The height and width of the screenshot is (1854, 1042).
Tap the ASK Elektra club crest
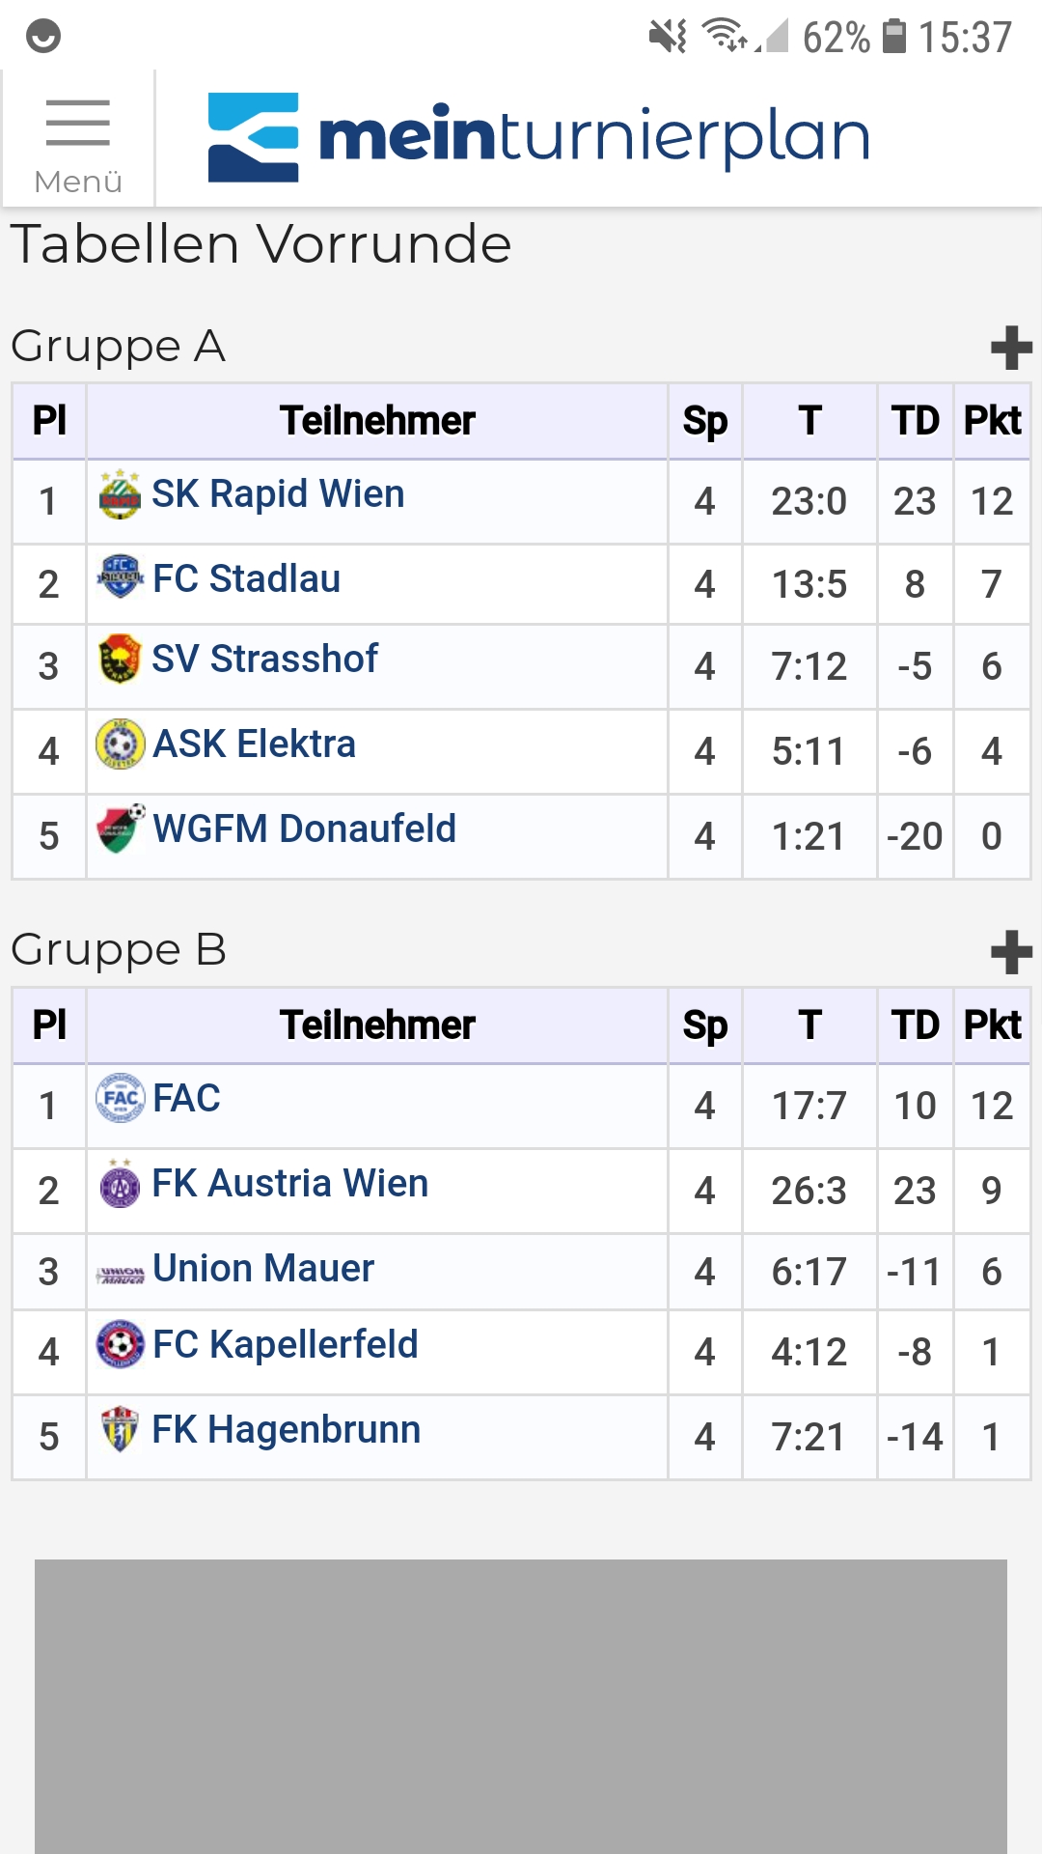pos(120,744)
